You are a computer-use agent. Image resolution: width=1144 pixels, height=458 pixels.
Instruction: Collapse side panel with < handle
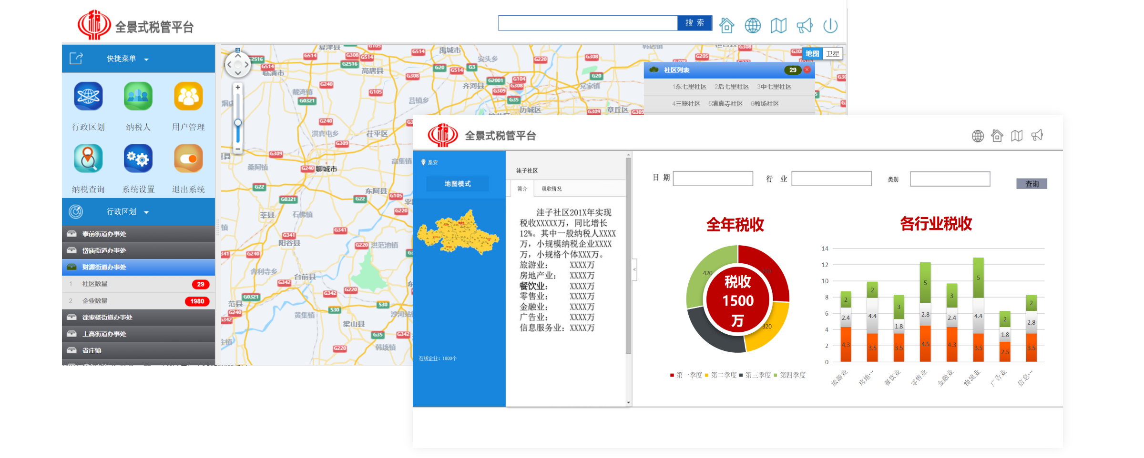click(634, 269)
